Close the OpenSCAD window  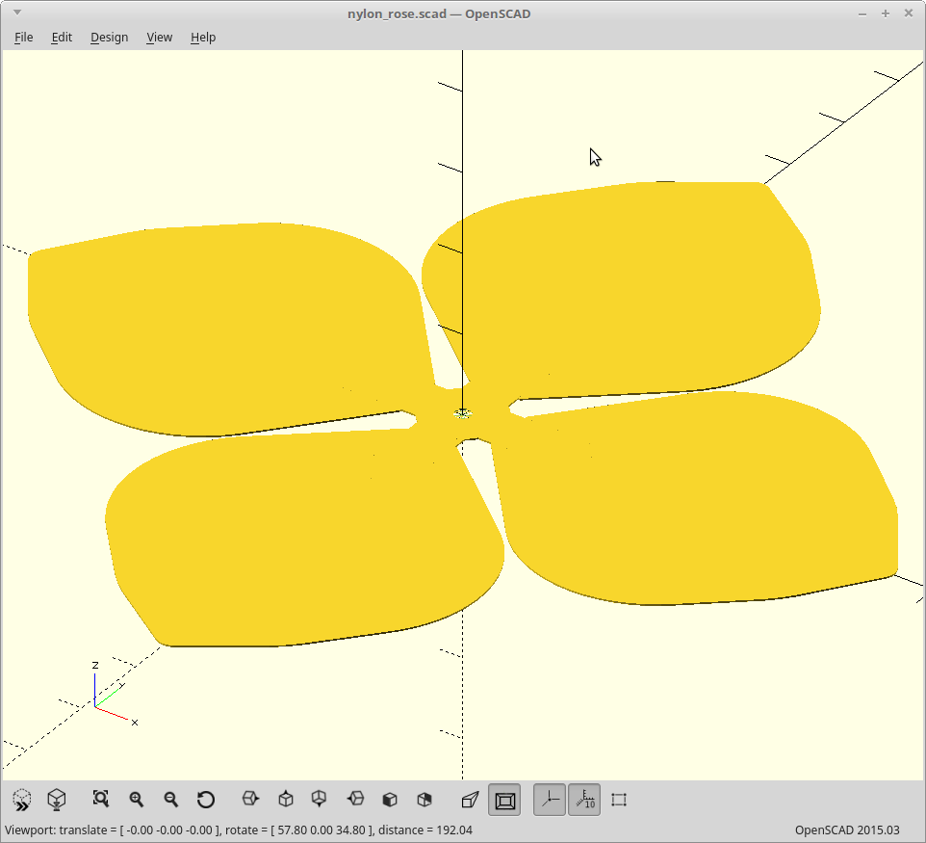(909, 13)
